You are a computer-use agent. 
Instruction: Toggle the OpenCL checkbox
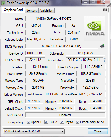[x=28, y=122]
